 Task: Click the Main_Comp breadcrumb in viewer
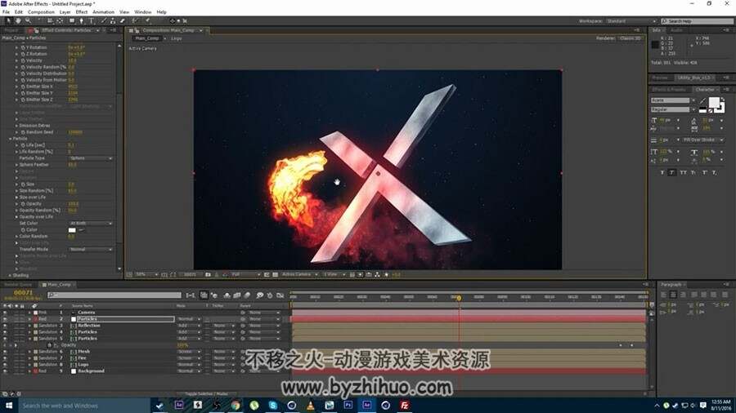pyautogui.click(x=147, y=38)
